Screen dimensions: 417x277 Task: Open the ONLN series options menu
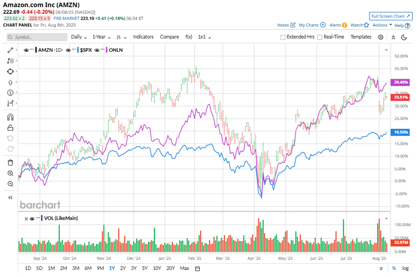click(x=103, y=50)
